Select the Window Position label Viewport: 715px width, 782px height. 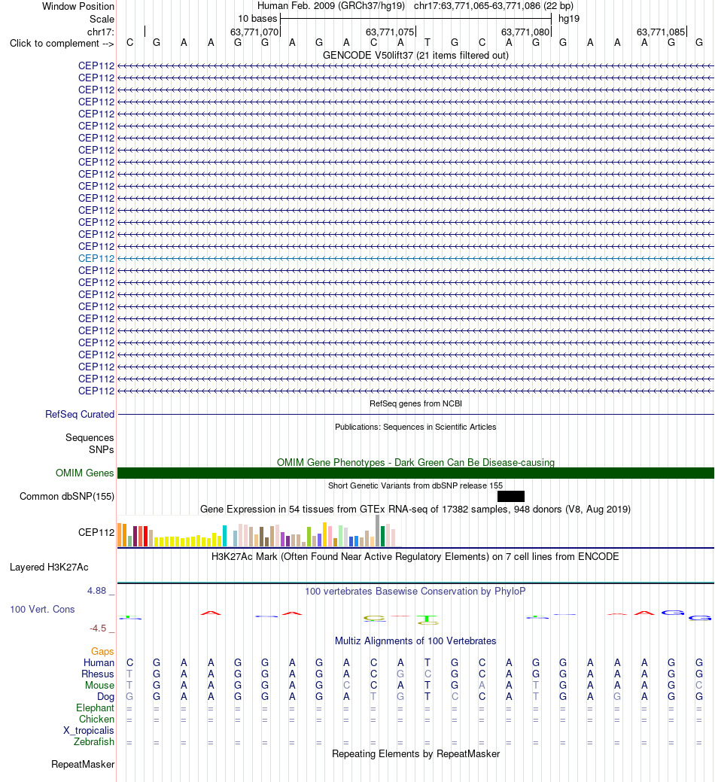tap(78, 7)
